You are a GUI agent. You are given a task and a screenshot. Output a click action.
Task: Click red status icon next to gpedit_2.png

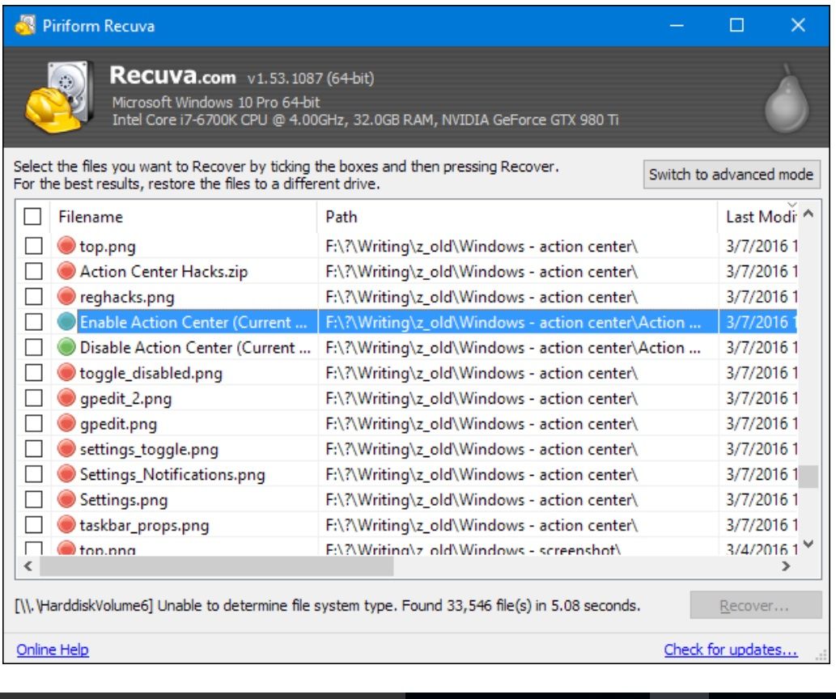pos(67,399)
